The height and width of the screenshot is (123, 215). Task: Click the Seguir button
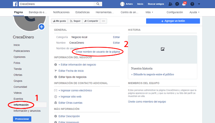point(75,21)
